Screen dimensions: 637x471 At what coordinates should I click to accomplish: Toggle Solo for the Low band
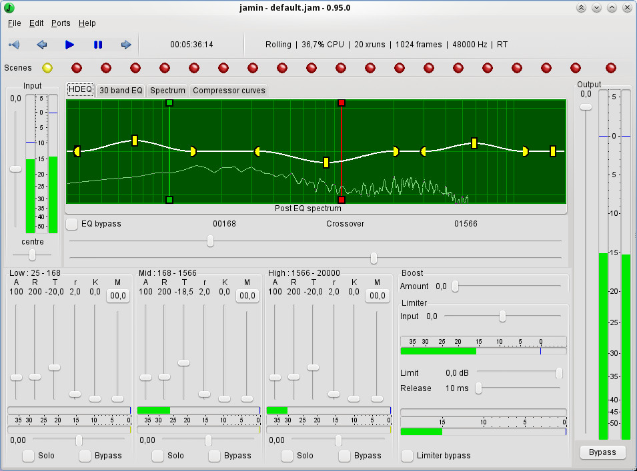(28, 456)
